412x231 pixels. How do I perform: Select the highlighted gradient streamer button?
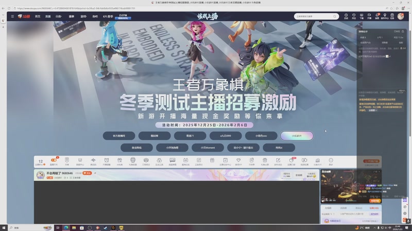(297, 136)
